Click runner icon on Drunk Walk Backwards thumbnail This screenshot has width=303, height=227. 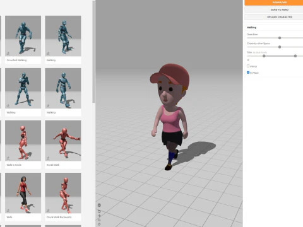point(48,211)
